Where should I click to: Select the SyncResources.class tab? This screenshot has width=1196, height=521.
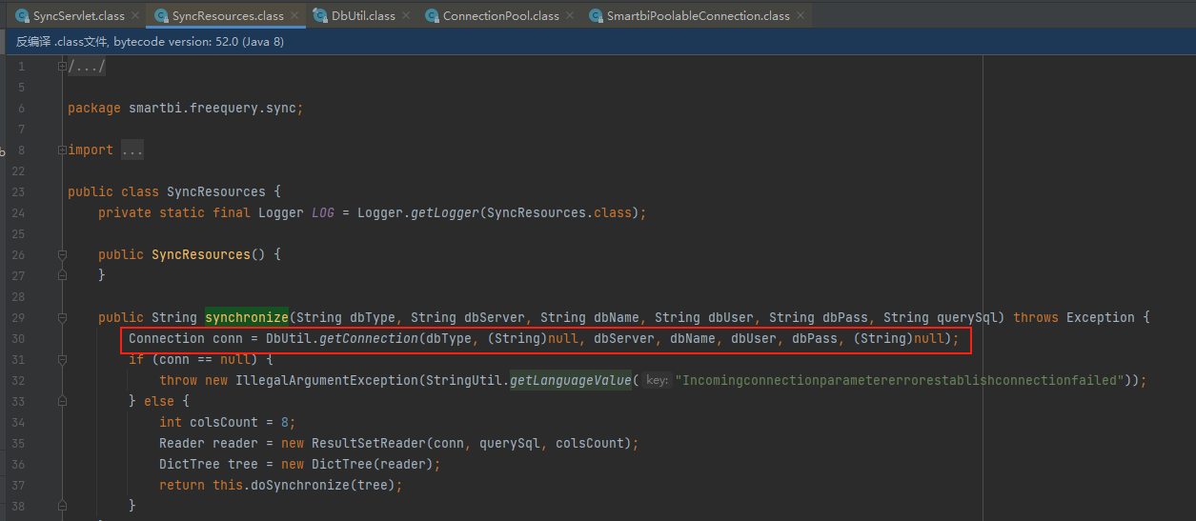pyautogui.click(x=228, y=16)
